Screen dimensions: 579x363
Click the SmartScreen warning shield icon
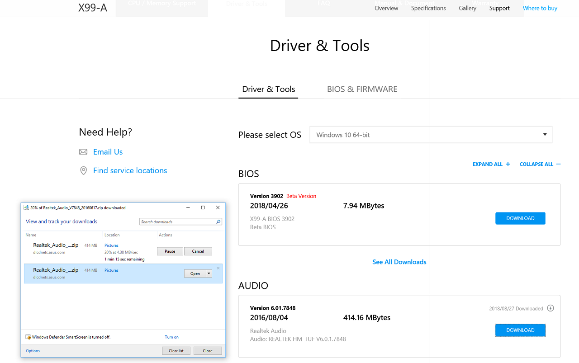[28, 337]
